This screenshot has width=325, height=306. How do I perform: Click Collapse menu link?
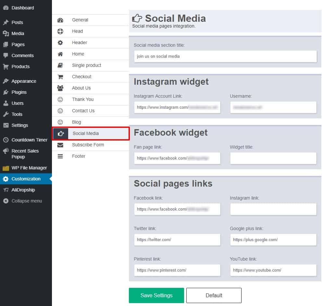coord(26,201)
